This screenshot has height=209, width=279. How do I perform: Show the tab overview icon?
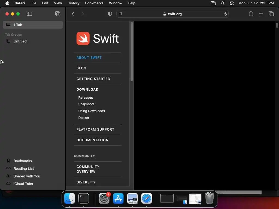tap(271, 14)
